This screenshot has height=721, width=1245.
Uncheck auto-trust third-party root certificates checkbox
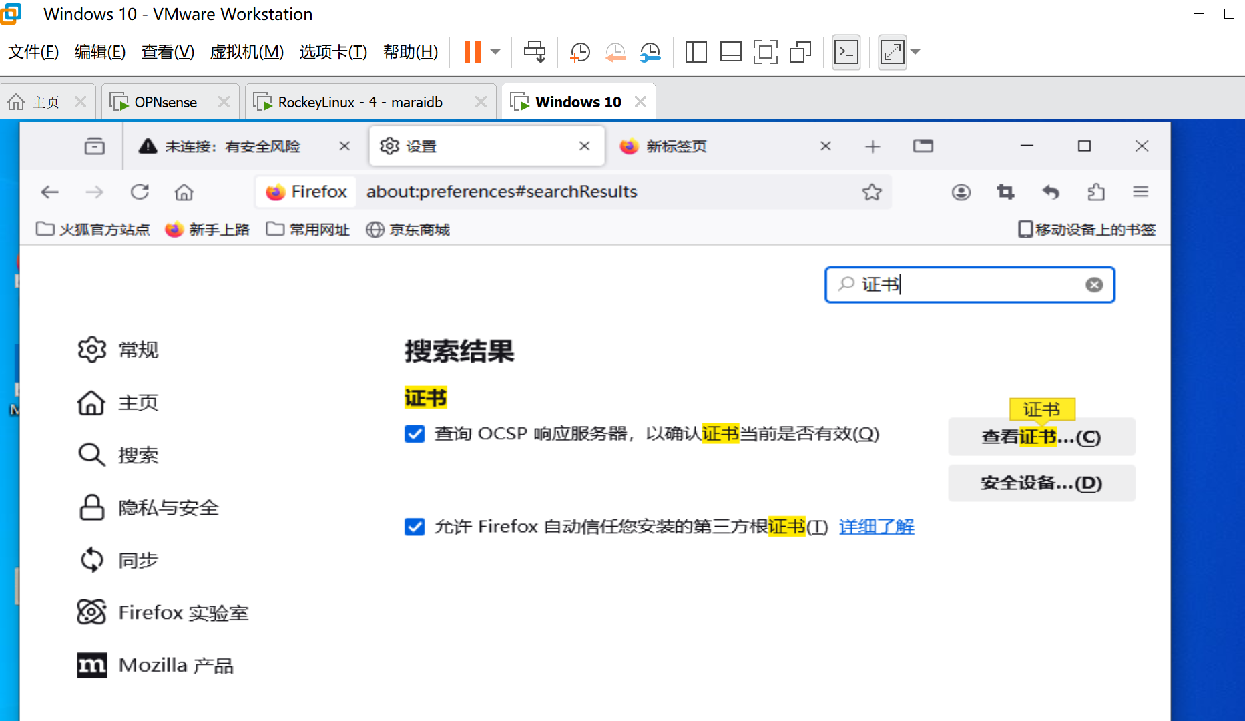click(x=415, y=527)
